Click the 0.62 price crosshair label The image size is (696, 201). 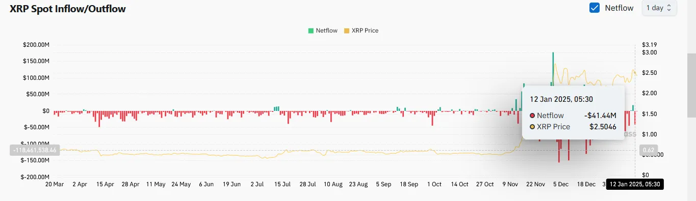(x=648, y=150)
